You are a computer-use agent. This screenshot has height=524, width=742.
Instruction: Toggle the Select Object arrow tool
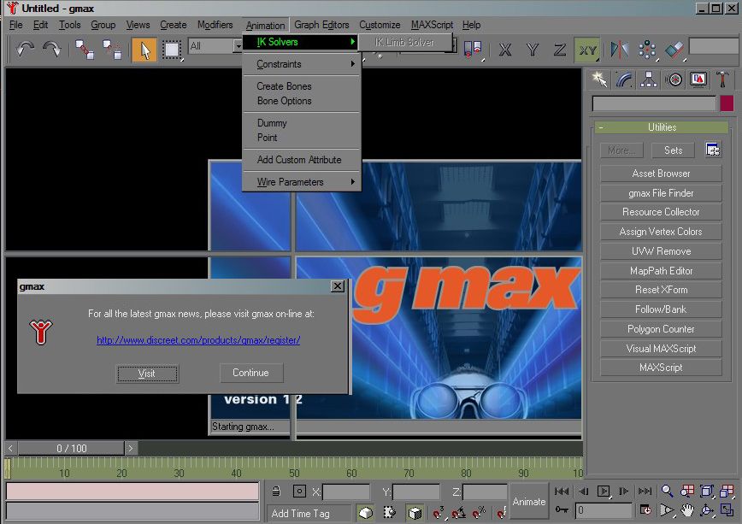pyautogui.click(x=144, y=50)
